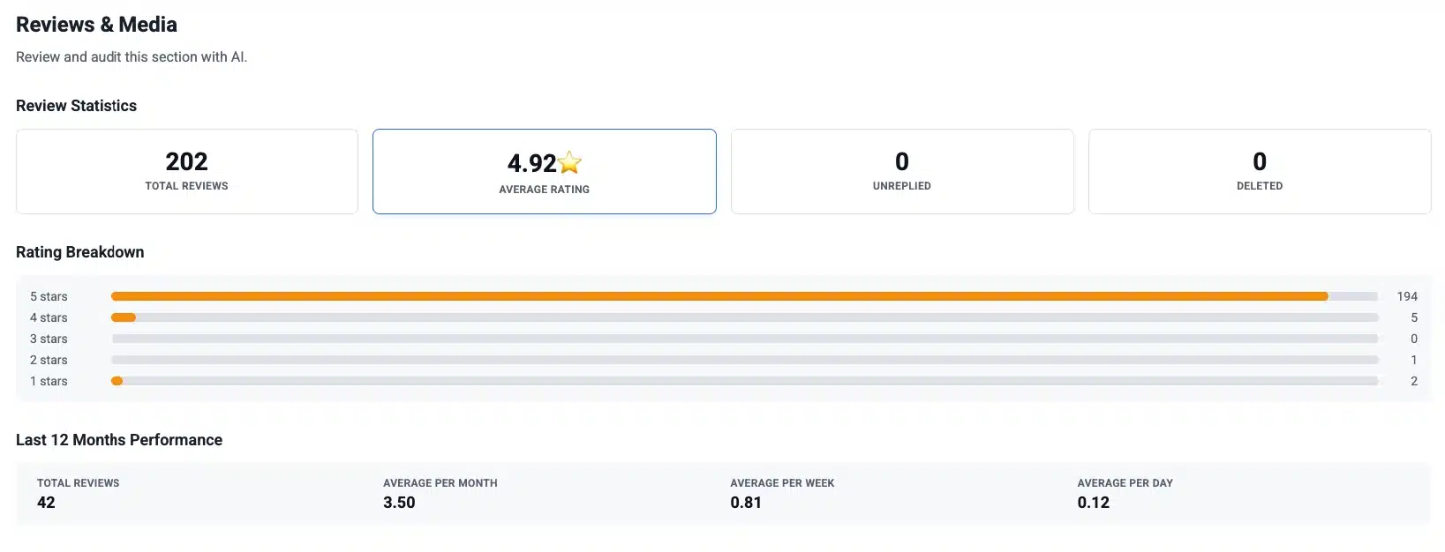This screenshot has height=552, width=1445.
Task: Click the Reviews & Media heading
Action: 96,25
